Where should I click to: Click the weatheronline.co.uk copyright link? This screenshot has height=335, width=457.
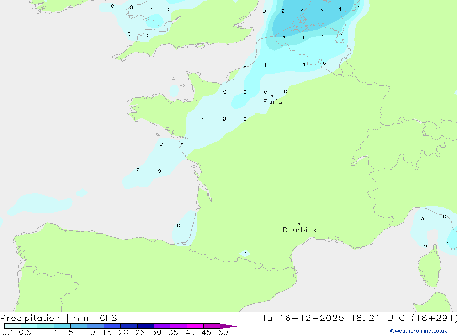418,331
